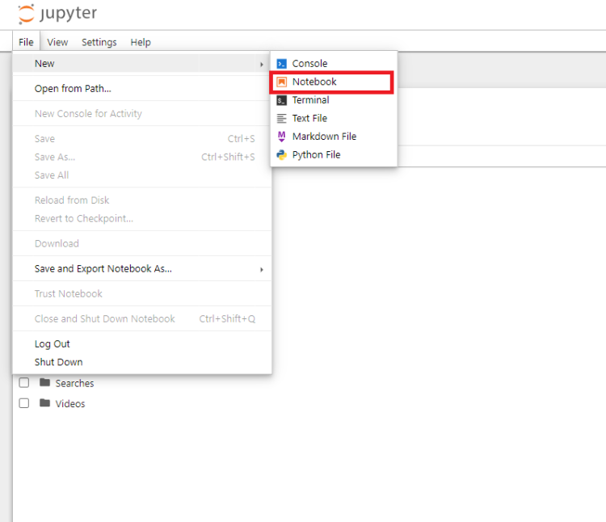Click the orange Notebook icon
The height and width of the screenshot is (522, 606).
click(282, 82)
